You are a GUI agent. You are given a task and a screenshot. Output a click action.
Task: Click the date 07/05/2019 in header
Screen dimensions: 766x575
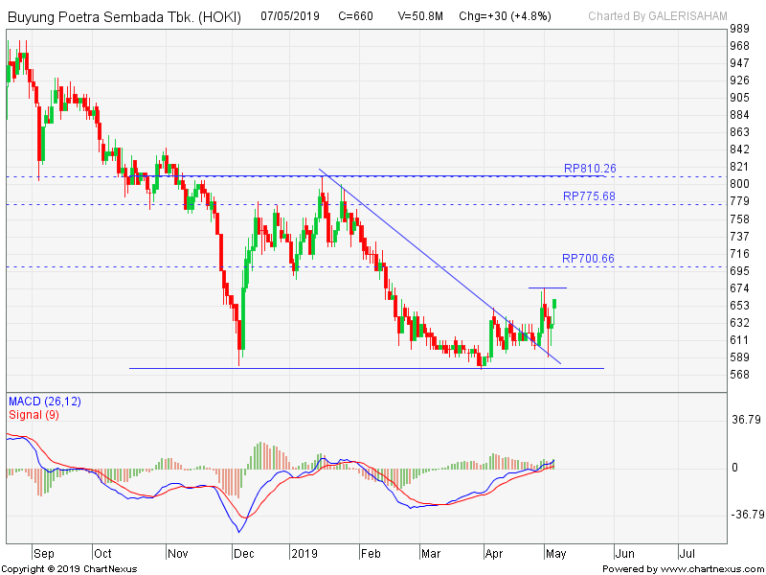(290, 16)
